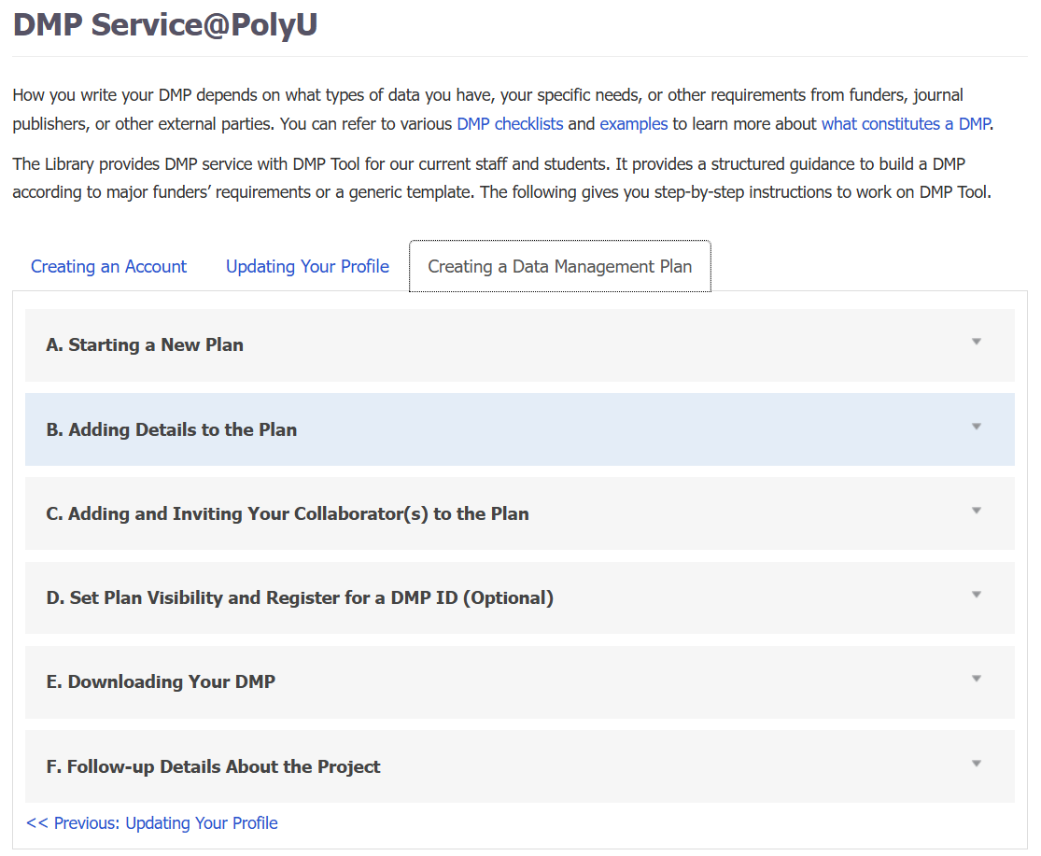Switch to the Creating an Account tab
The image size is (1041, 856).
(x=108, y=267)
